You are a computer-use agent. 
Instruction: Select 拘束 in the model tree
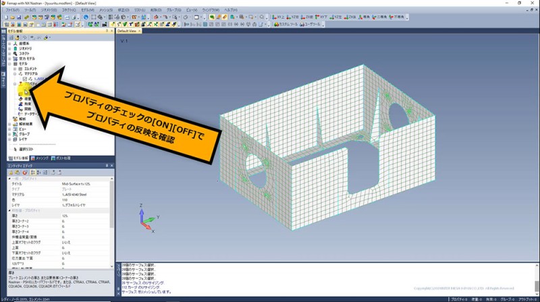28,104
